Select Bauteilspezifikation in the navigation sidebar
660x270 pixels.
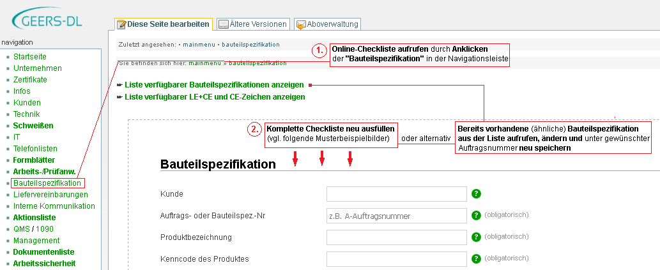tap(47, 183)
